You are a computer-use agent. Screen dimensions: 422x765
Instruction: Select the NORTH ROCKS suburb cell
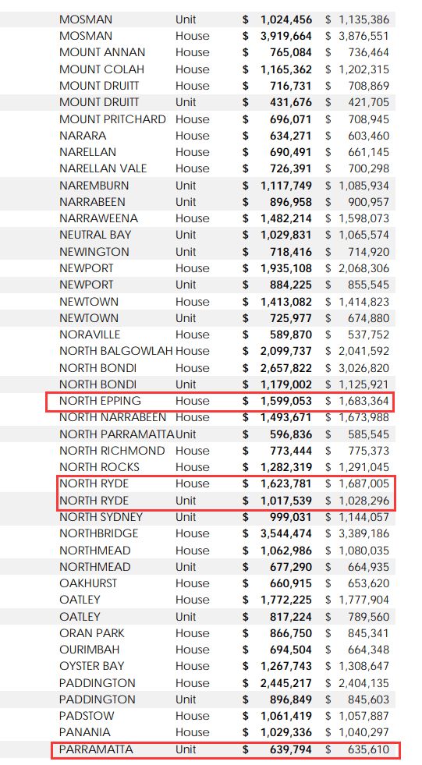tap(99, 467)
